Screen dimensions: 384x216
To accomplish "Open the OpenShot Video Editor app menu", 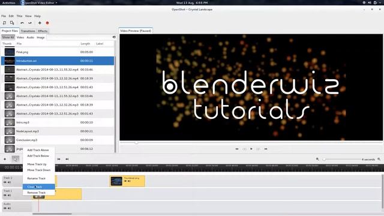I will pos(39,2).
